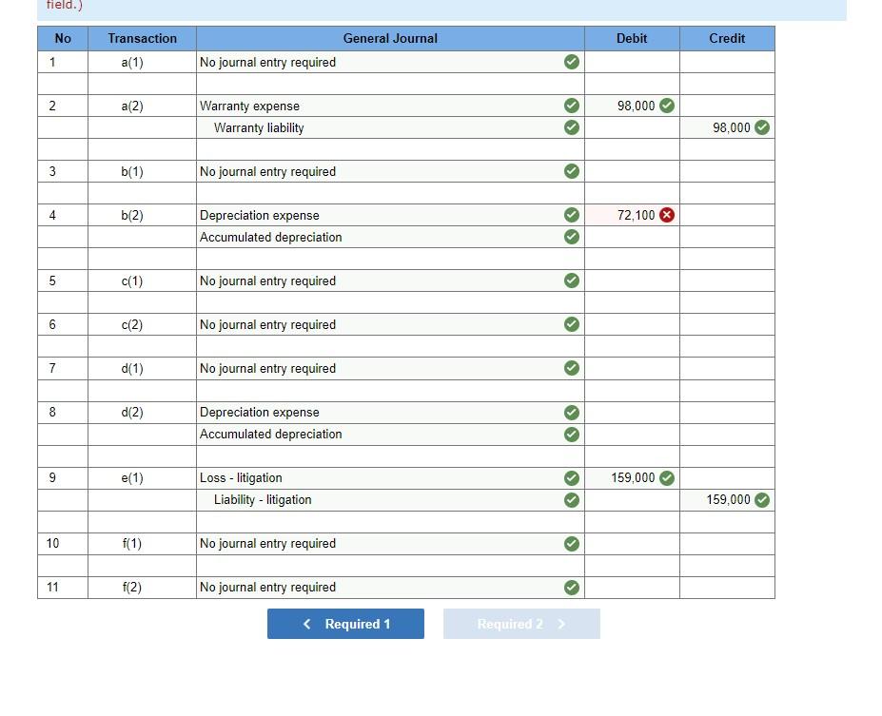882x716 pixels.
Task: Edit the 159,000 debit amount for Loss - litigation
Action: [633, 478]
